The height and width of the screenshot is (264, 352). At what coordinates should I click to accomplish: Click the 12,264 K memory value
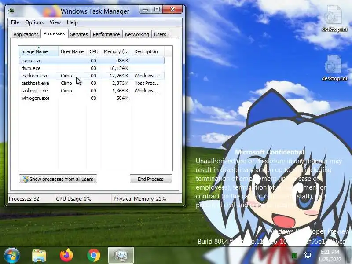click(x=119, y=76)
